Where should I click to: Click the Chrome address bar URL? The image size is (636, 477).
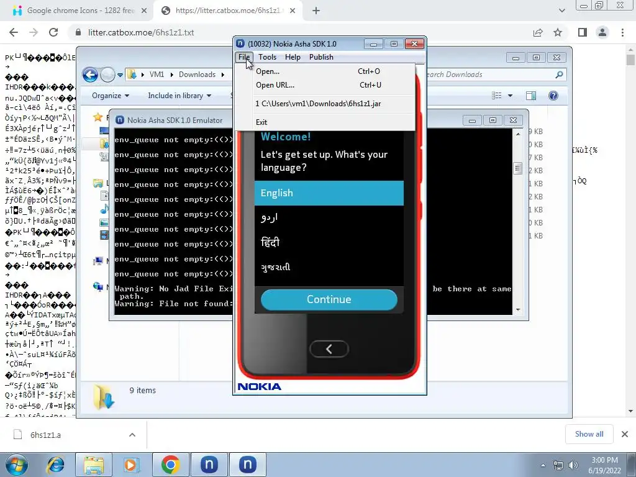tap(141, 32)
